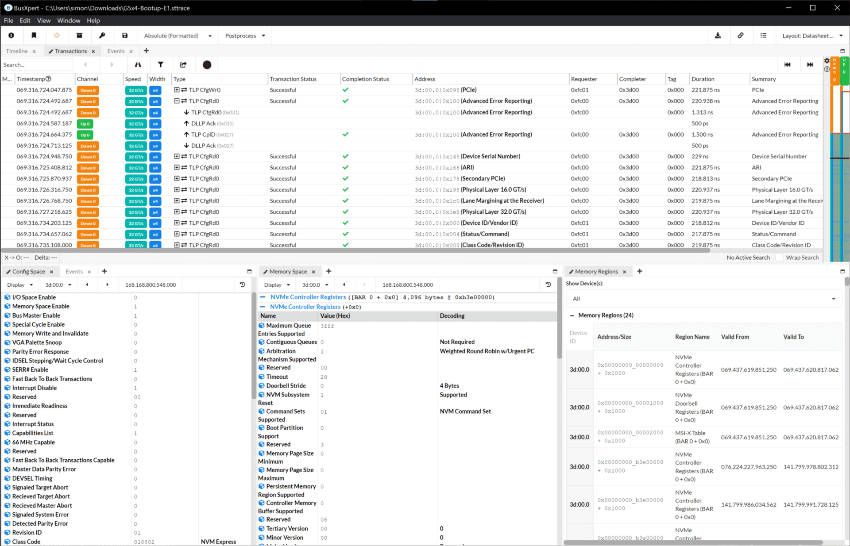Screen dimensions: 850x546
Task: Click the export share icon in transactions toolbar
Action: (183, 65)
